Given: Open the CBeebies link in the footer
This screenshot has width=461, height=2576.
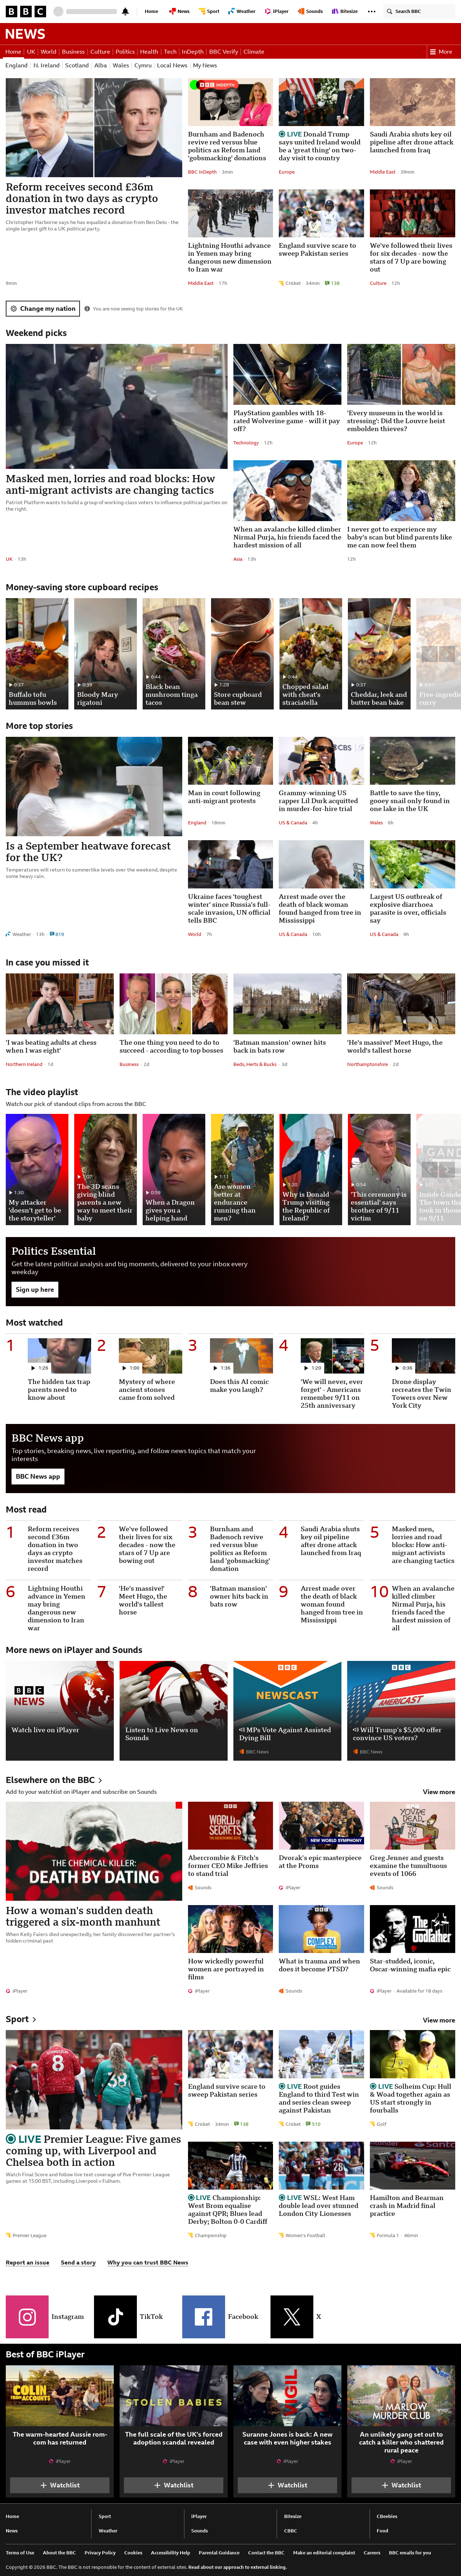Looking at the screenshot, I should [387, 2516].
